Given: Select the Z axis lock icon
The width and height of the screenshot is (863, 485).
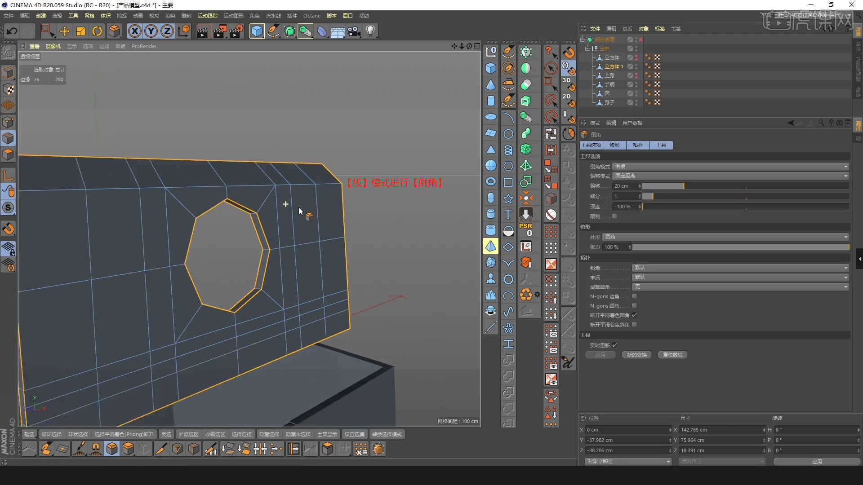Looking at the screenshot, I should coord(167,31).
